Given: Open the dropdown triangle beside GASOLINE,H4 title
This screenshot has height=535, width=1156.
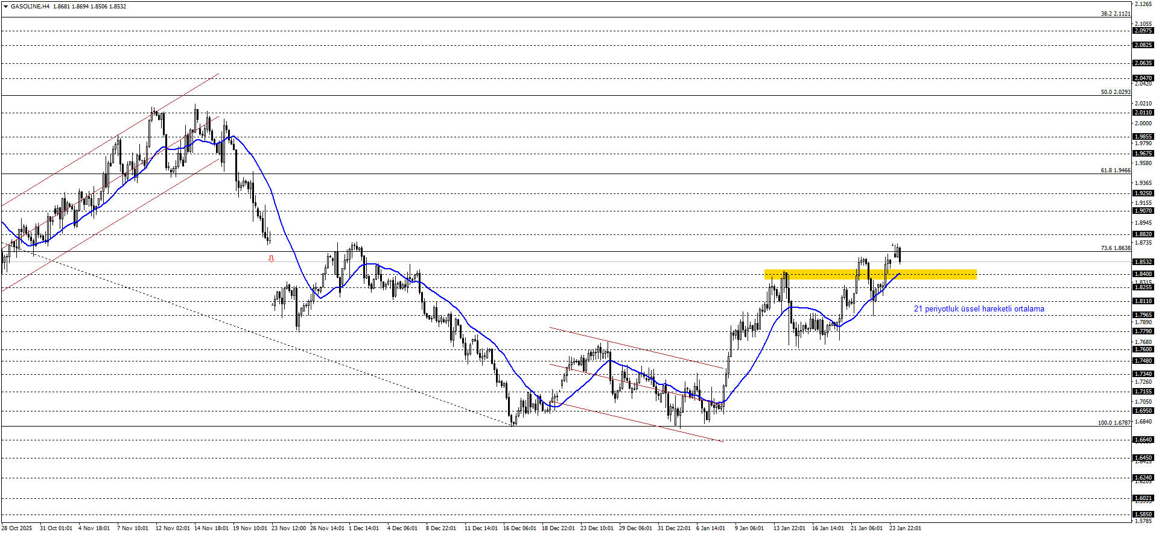Looking at the screenshot, I should pyautogui.click(x=5, y=7).
